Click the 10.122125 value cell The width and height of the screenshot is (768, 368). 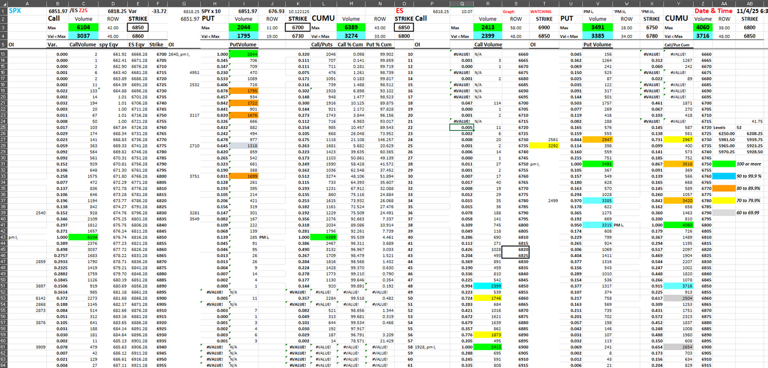tap(298, 11)
